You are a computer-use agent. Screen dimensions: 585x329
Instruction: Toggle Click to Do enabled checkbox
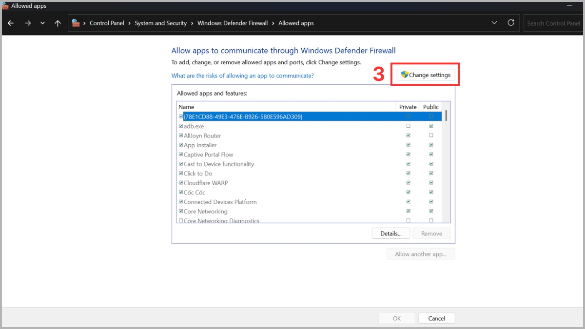(181, 173)
